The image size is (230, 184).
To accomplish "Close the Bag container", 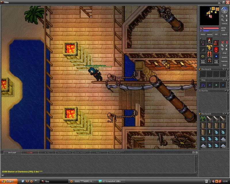I will (x=228, y=80).
